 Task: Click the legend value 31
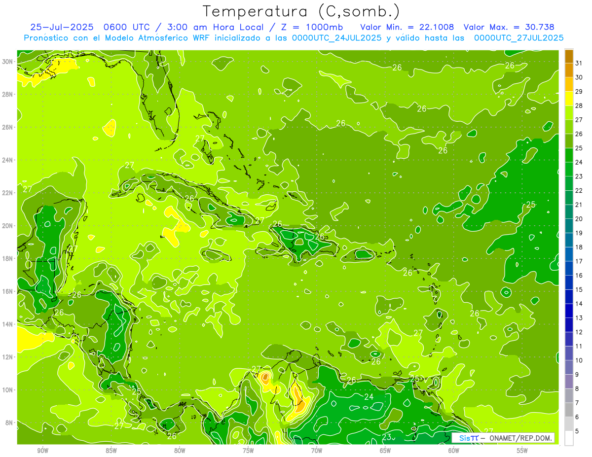pos(579,63)
